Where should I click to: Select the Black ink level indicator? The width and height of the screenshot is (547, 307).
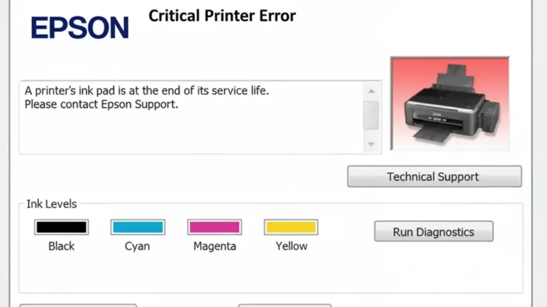tap(61, 227)
